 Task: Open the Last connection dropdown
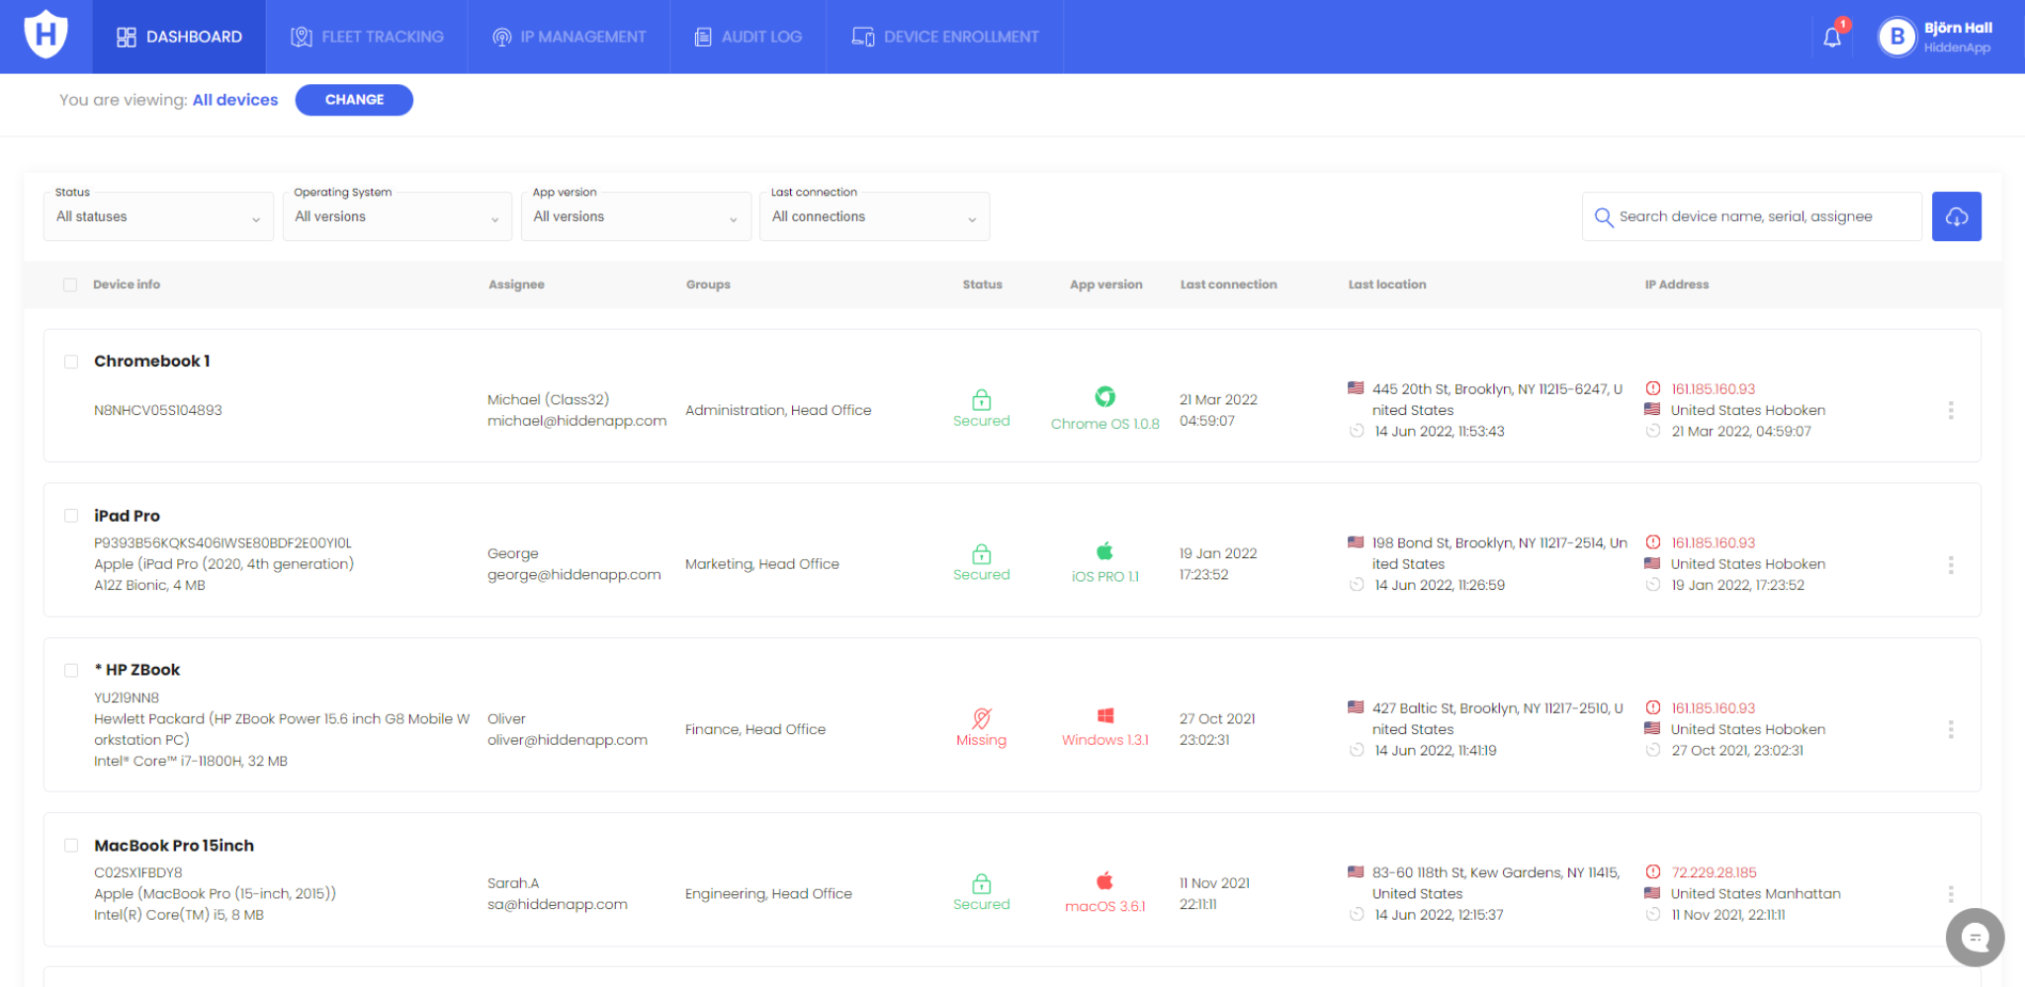[x=874, y=215]
